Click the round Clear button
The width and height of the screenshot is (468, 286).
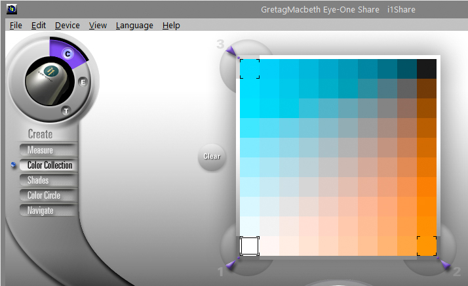click(x=212, y=157)
